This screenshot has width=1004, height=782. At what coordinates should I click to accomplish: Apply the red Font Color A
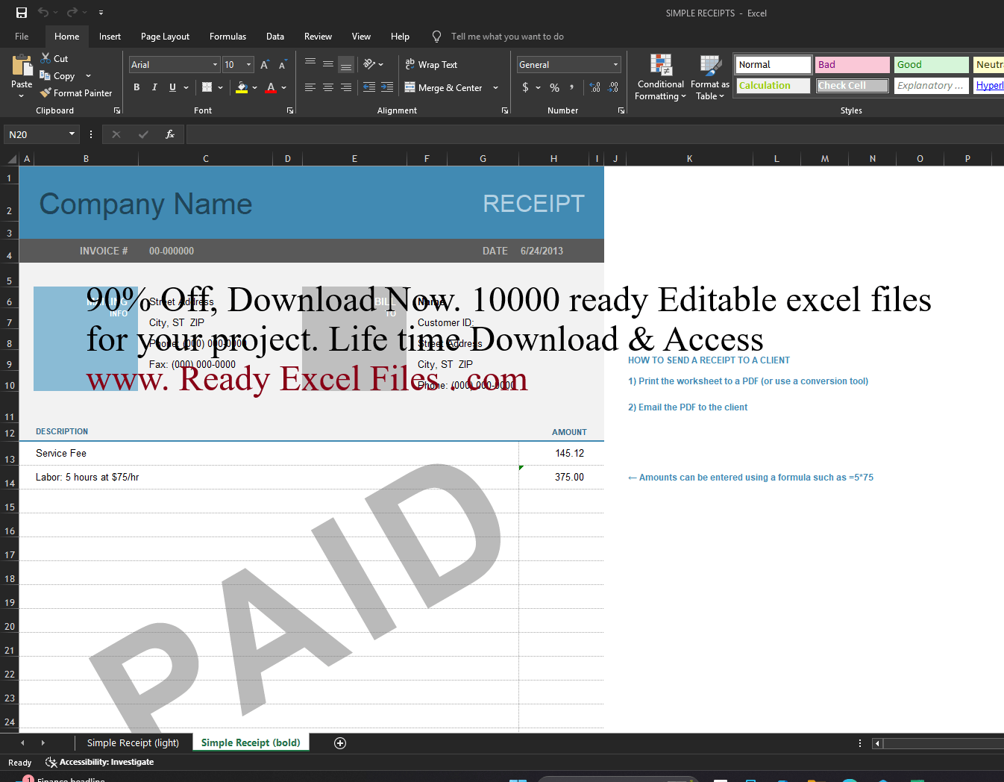point(271,87)
